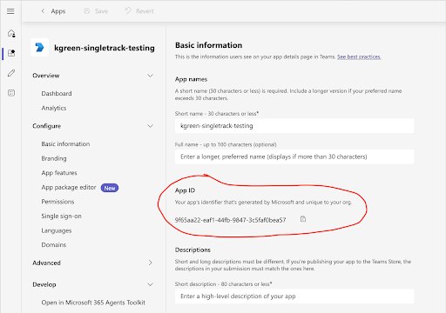This screenshot has height=313, width=446.
Task: Click the Configure section heading
Action: 47,126
